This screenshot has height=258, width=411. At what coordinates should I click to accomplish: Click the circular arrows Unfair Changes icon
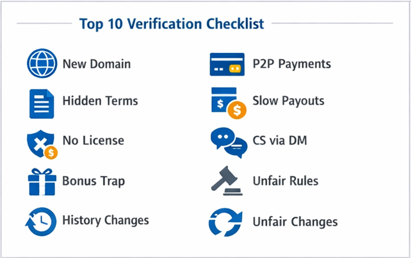(x=226, y=222)
